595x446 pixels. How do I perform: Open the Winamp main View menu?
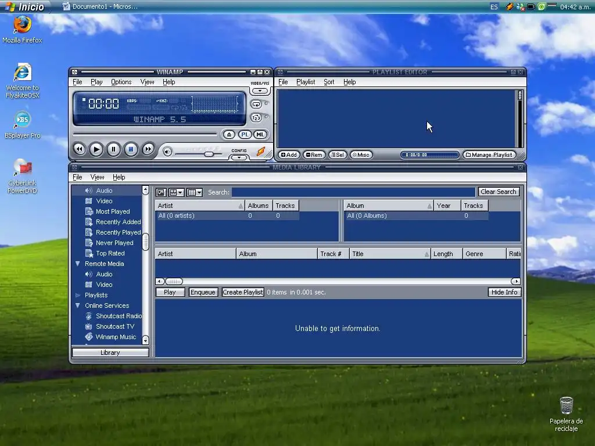pos(147,82)
